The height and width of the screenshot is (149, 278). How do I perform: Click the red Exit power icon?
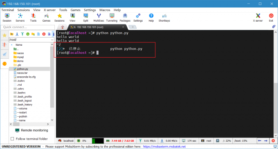(x=271, y=18)
